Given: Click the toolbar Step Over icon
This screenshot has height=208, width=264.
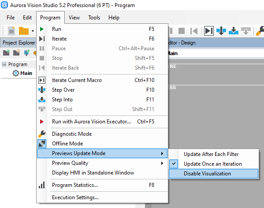Looking at the screenshot, I should pos(221,31).
